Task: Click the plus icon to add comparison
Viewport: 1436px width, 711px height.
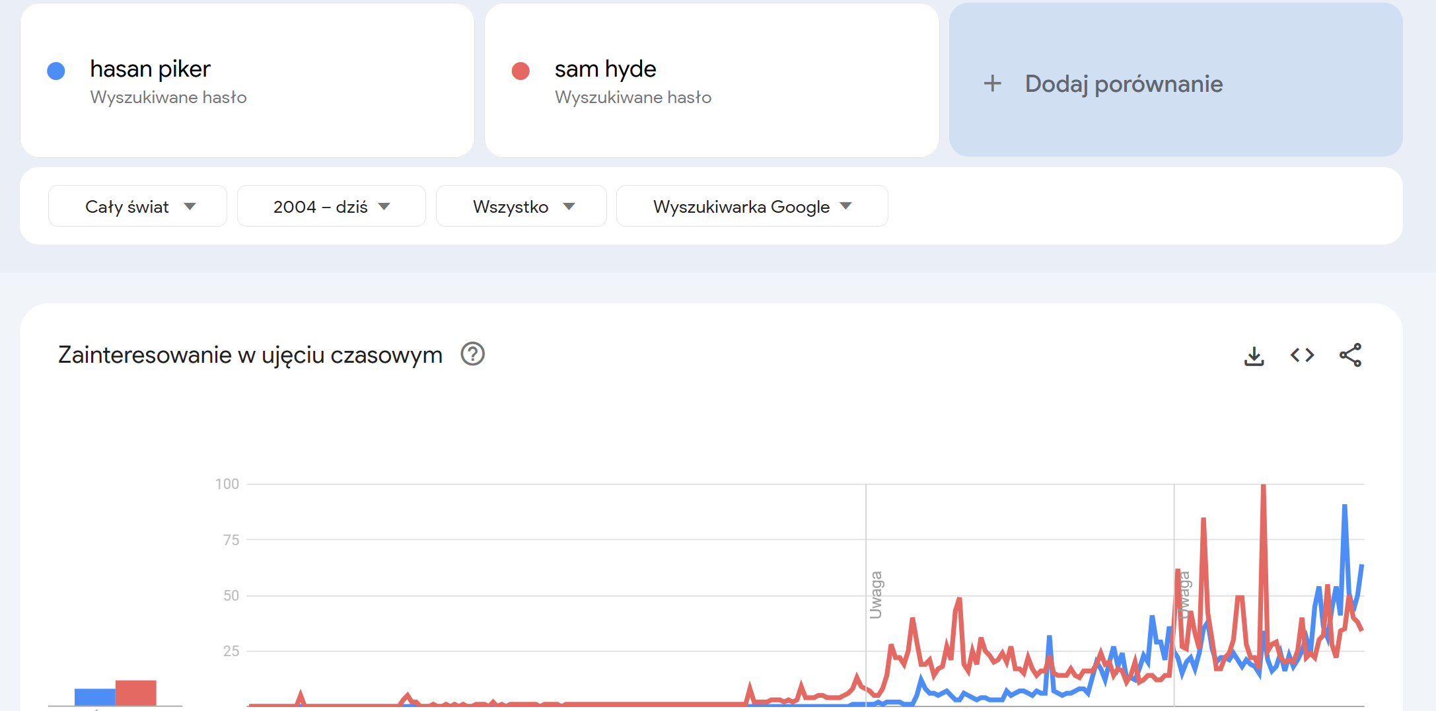Action: (x=992, y=83)
